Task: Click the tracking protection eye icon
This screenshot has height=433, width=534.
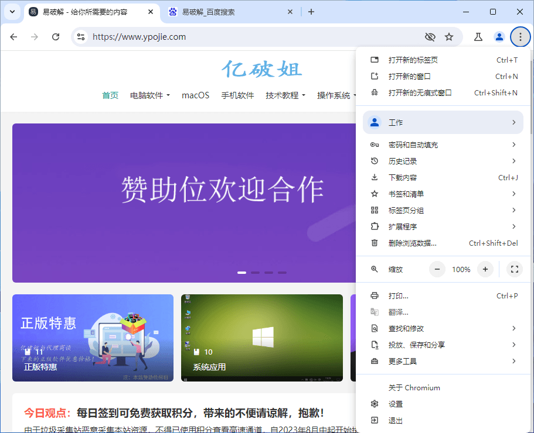Action: click(430, 37)
